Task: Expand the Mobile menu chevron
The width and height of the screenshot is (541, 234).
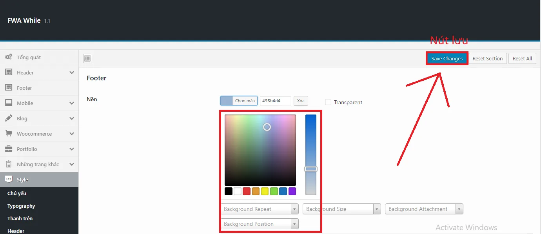Action: click(72, 103)
